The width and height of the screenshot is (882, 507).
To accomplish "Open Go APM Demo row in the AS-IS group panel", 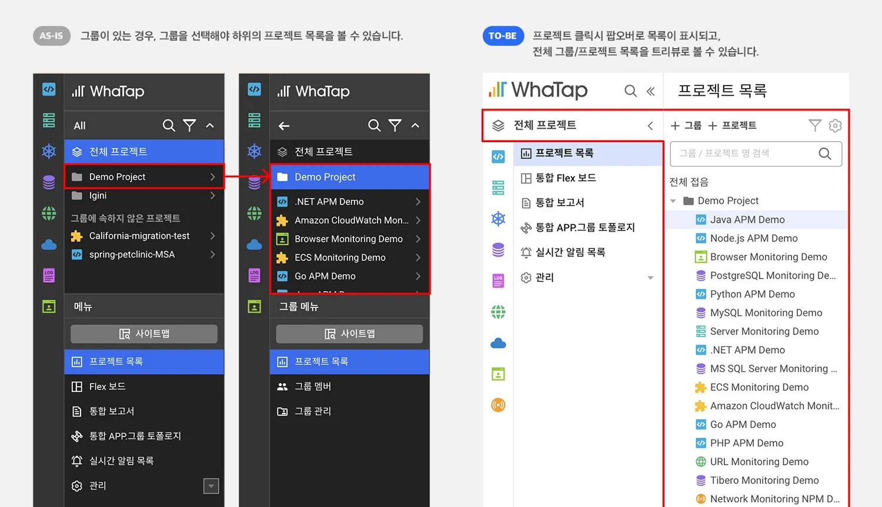I will (350, 276).
